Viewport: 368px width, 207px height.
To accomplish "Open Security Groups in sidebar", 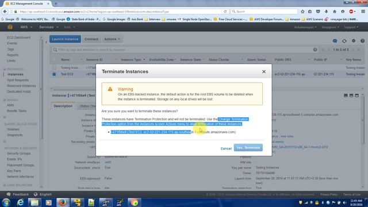I will click(x=19, y=154).
